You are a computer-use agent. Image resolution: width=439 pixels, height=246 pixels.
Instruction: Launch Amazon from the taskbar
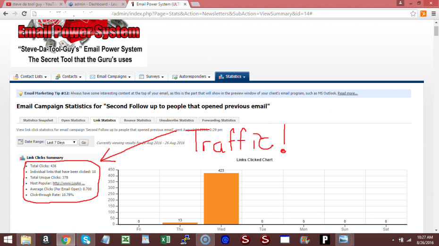pyautogui.click(x=46, y=239)
